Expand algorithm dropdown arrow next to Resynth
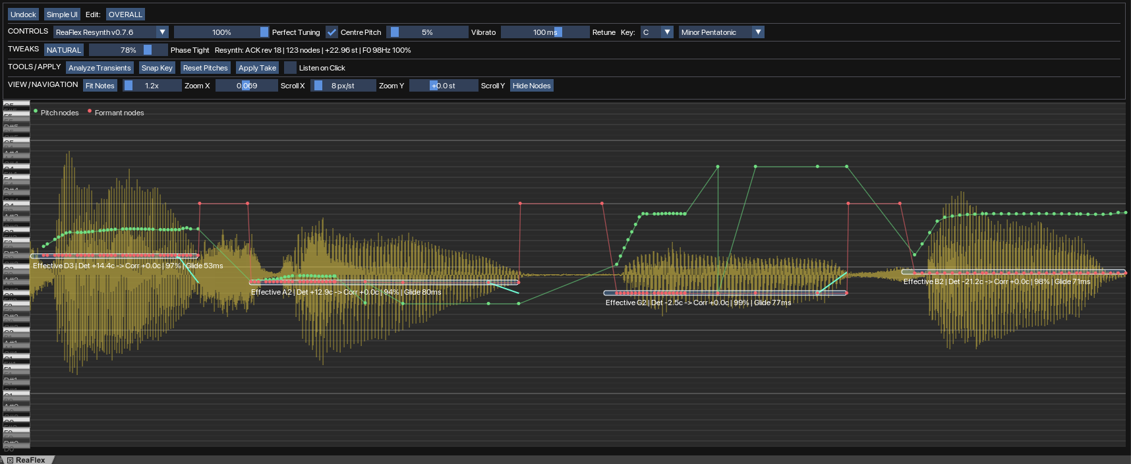The image size is (1131, 464). (x=162, y=32)
